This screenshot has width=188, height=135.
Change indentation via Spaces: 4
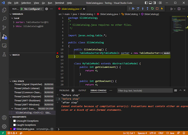pyautogui.click(x=142, y=133)
